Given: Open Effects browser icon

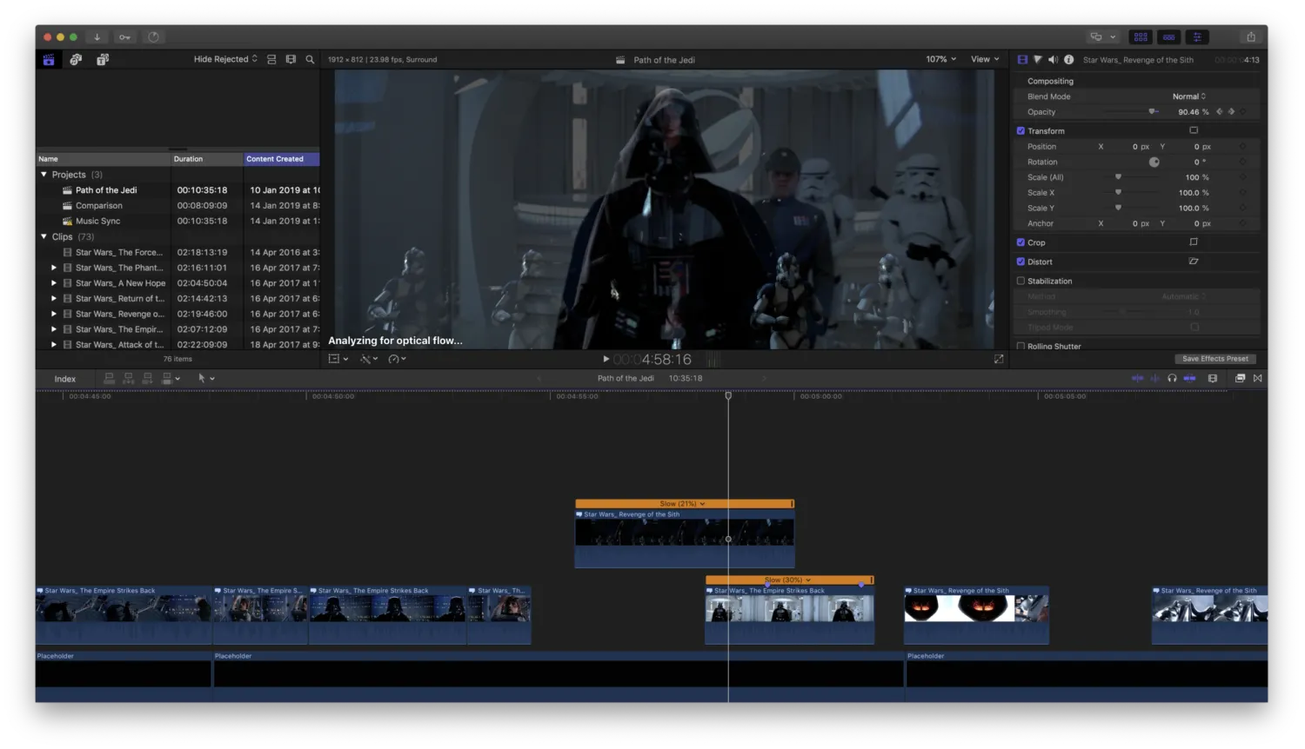Looking at the screenshot, I should (1240, 378).
